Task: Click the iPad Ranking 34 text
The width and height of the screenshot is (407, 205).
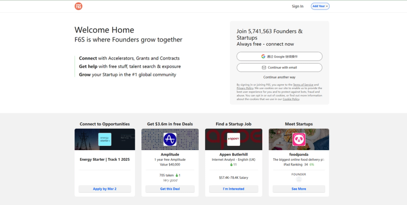Action: [x=295, y=165]
